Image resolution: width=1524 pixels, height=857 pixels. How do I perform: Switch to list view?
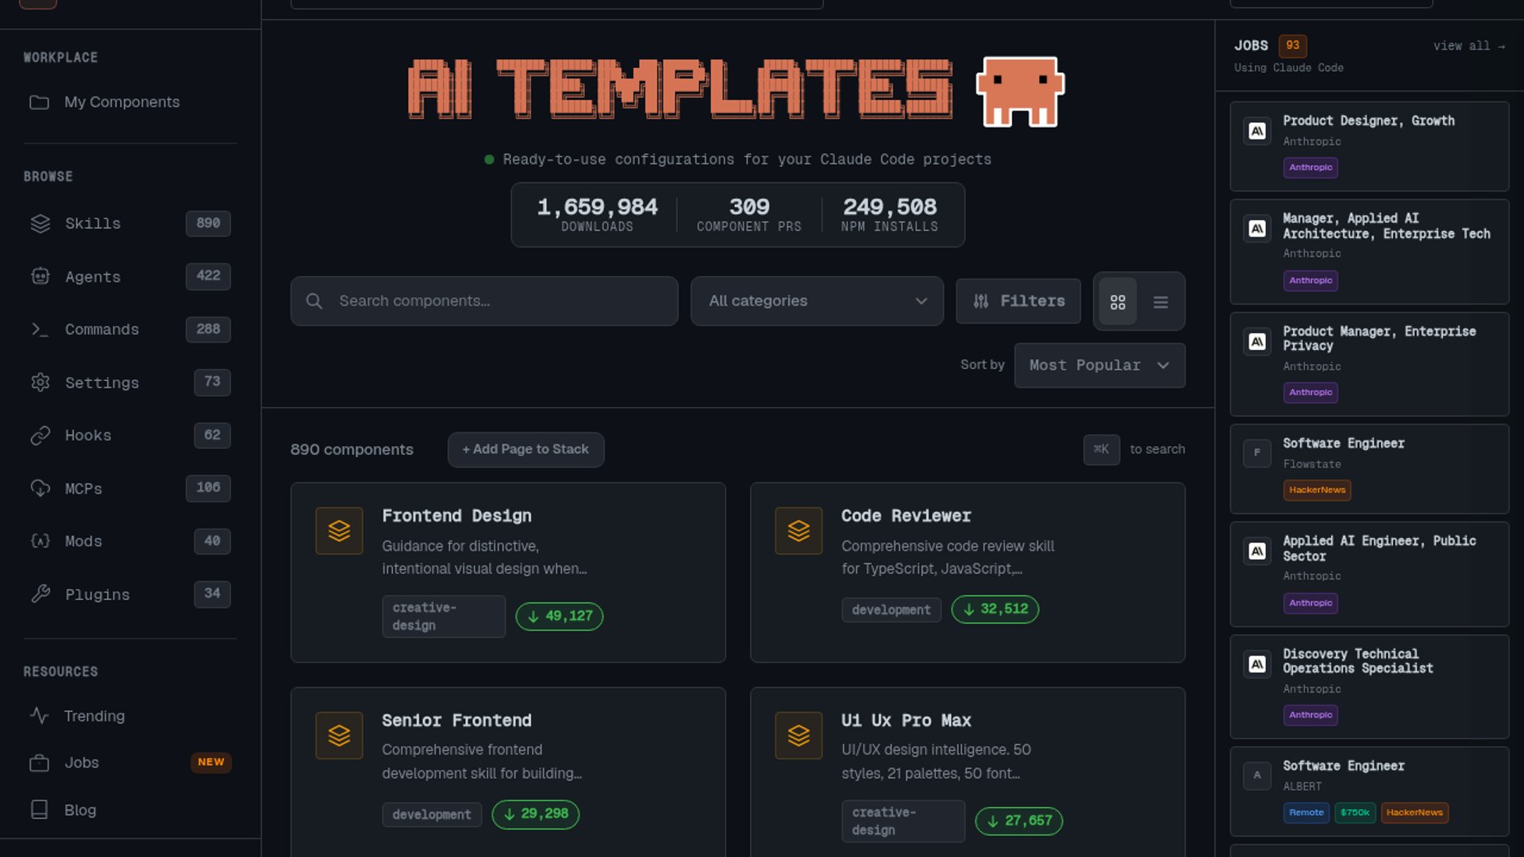(x=1160, y=302)
